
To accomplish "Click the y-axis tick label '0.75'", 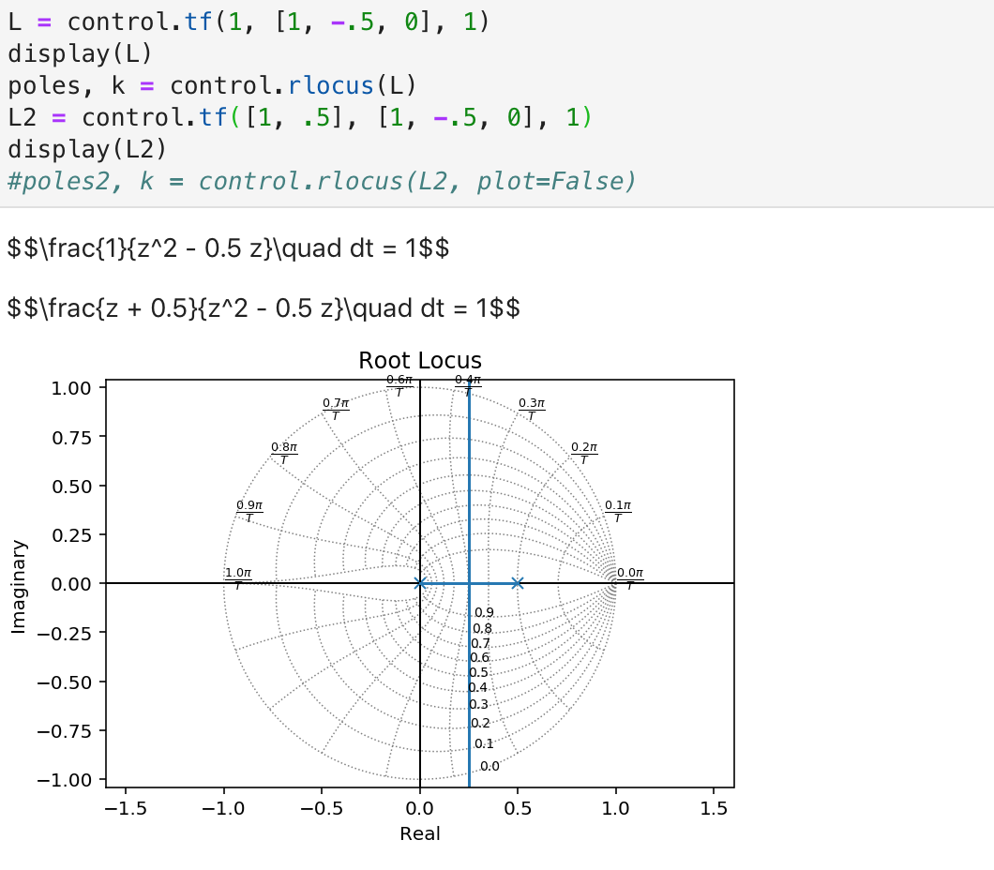I will 71,437.
